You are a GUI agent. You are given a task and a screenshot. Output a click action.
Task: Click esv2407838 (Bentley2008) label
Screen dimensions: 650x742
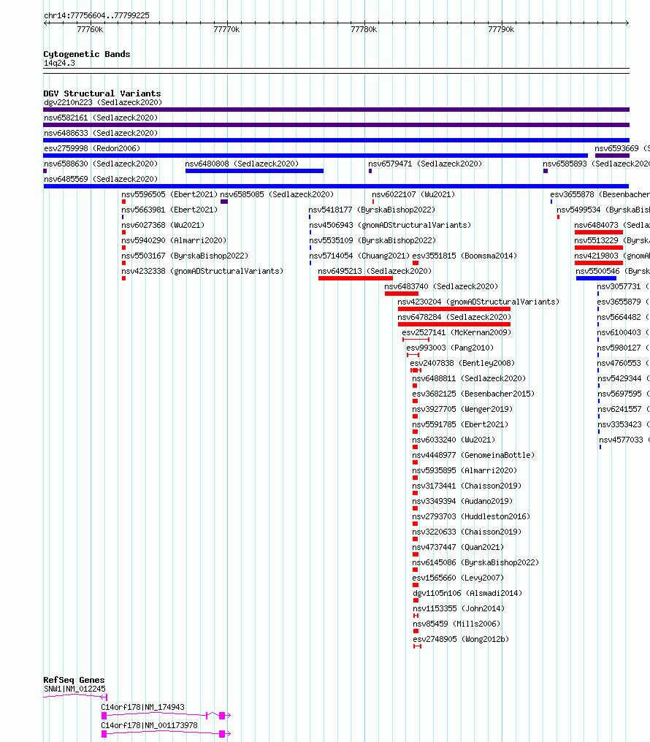pos(462,364)
